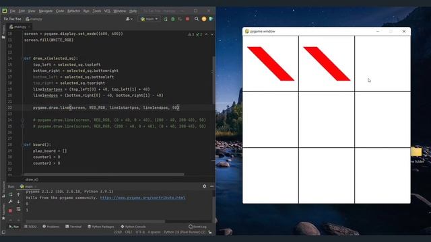Toggle tool window bars with corner icon

coord(3,232)
